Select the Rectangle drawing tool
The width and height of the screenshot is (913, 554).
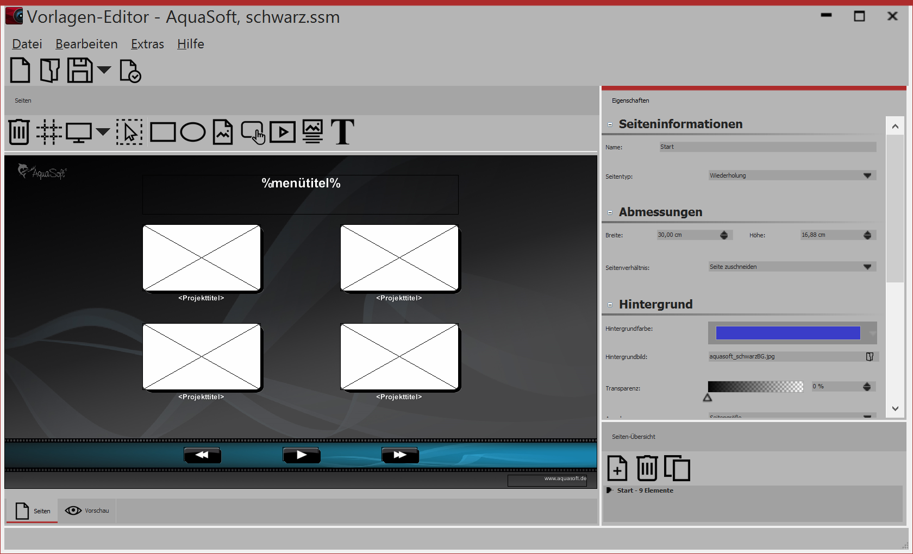tap(162, 131)
